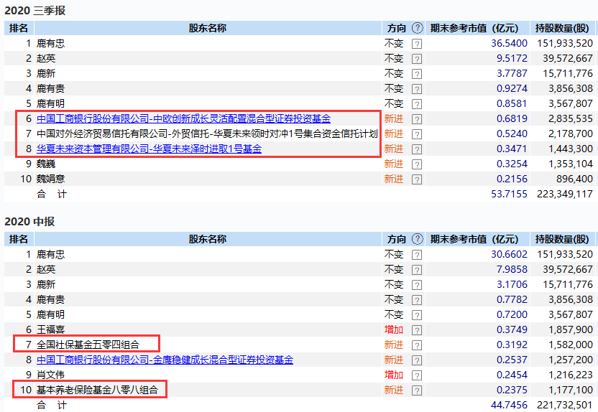This screenshot has height=412, width=598.
Task: Click question icon beside 华夏未来泽时进取1号 row
Action: (417, 149)
